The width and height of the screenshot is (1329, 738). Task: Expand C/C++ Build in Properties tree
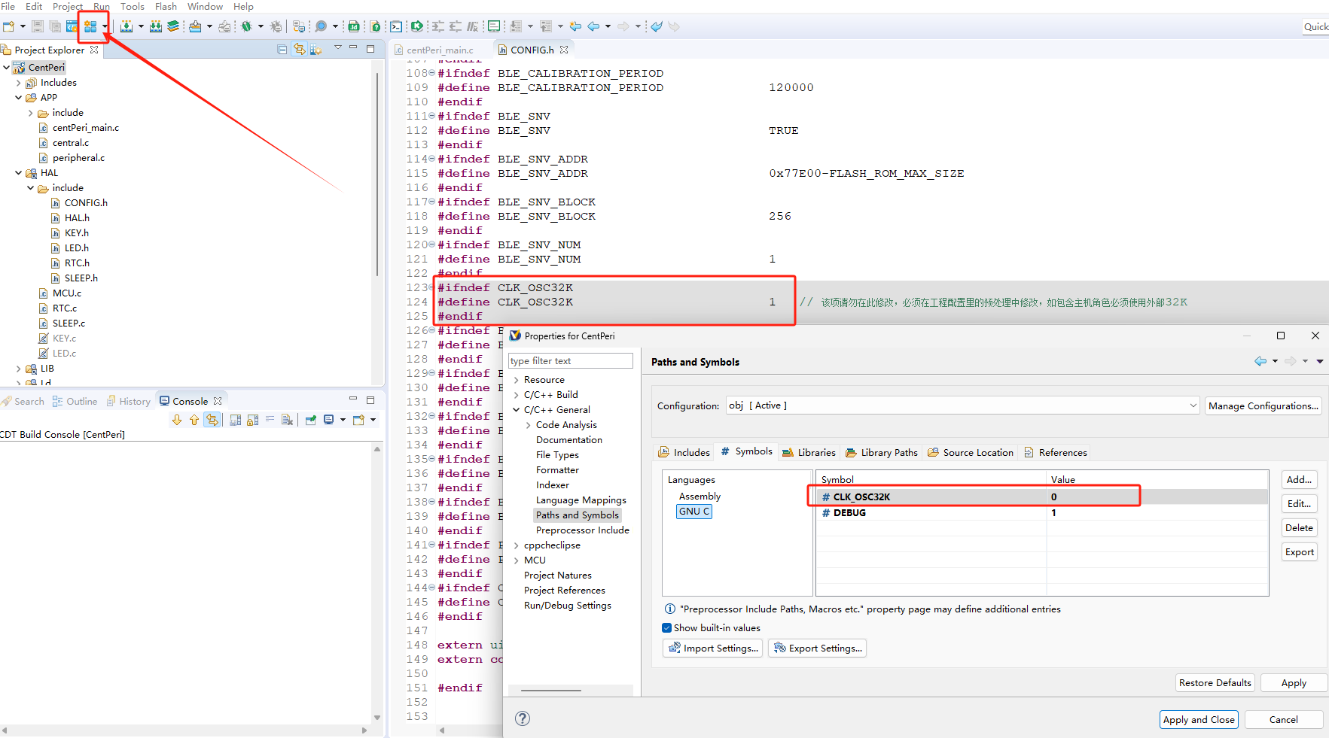click(x=516, y=395)
